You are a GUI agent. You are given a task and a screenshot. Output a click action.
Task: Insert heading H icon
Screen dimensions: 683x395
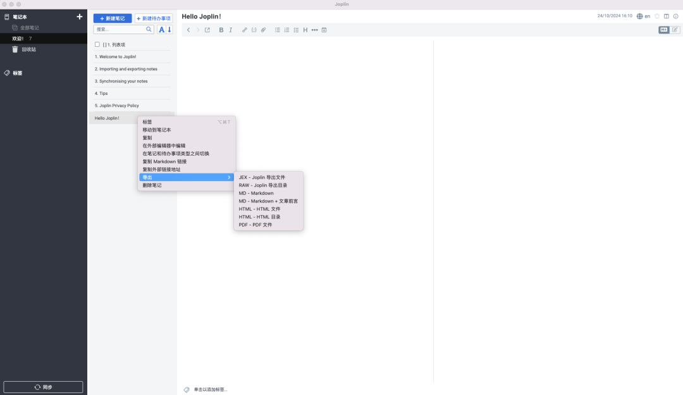coord(305,30)
